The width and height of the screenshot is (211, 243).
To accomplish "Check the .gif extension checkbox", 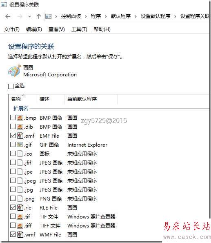I will click(13, 145).
